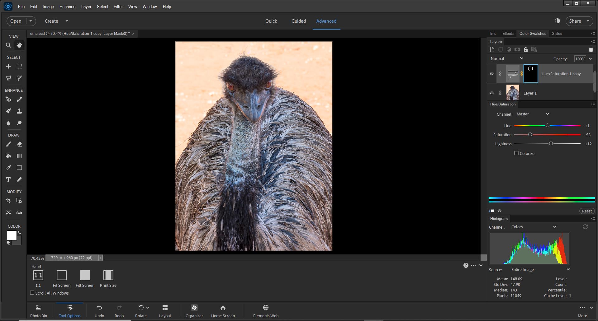Pick the Eraser tool
The height and width of the screenshot is (321, 598).
[x=19, y=144]
